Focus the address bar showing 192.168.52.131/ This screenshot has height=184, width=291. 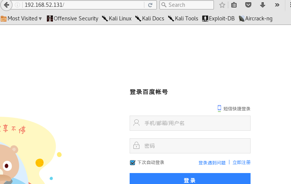(x=84, y=5)
